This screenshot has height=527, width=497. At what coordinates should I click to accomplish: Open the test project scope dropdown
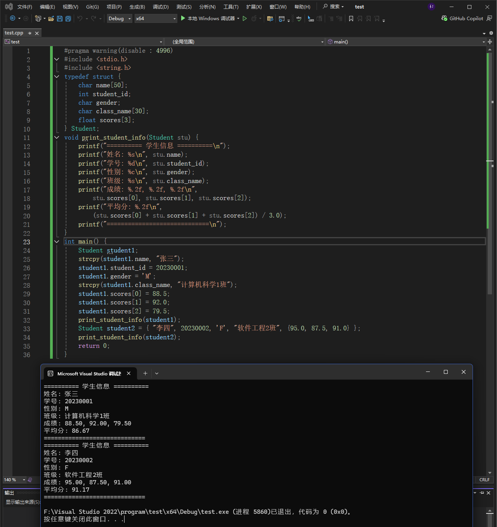[x=83, y=41]
